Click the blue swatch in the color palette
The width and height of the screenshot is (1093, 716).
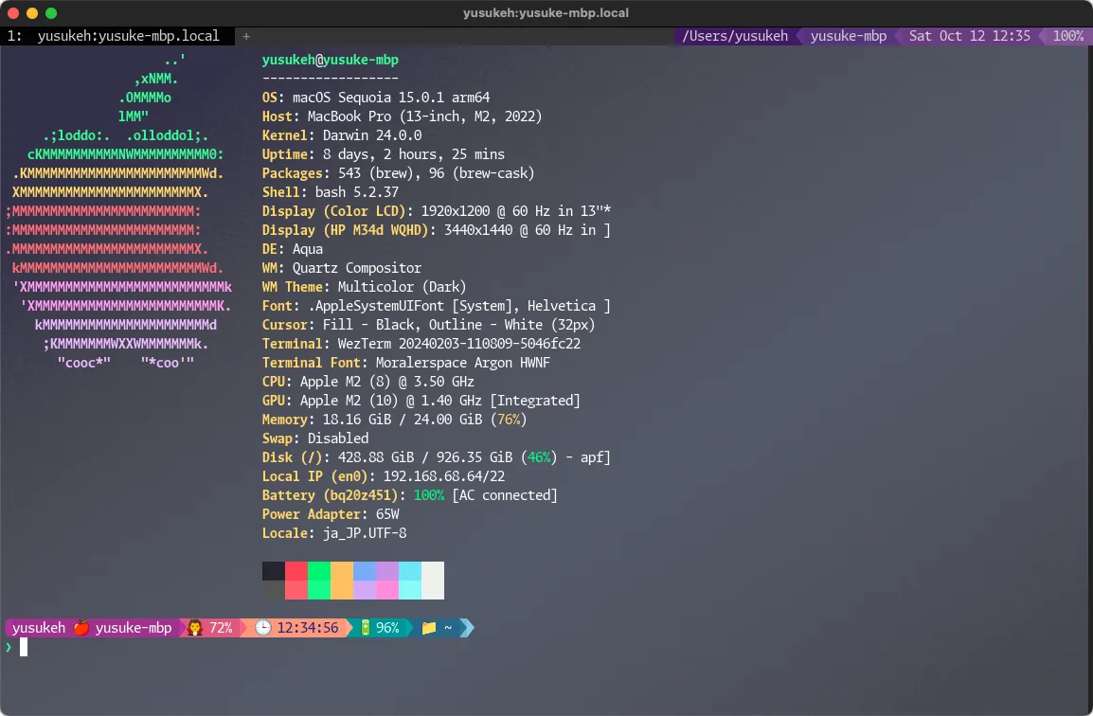click(365, 571)
